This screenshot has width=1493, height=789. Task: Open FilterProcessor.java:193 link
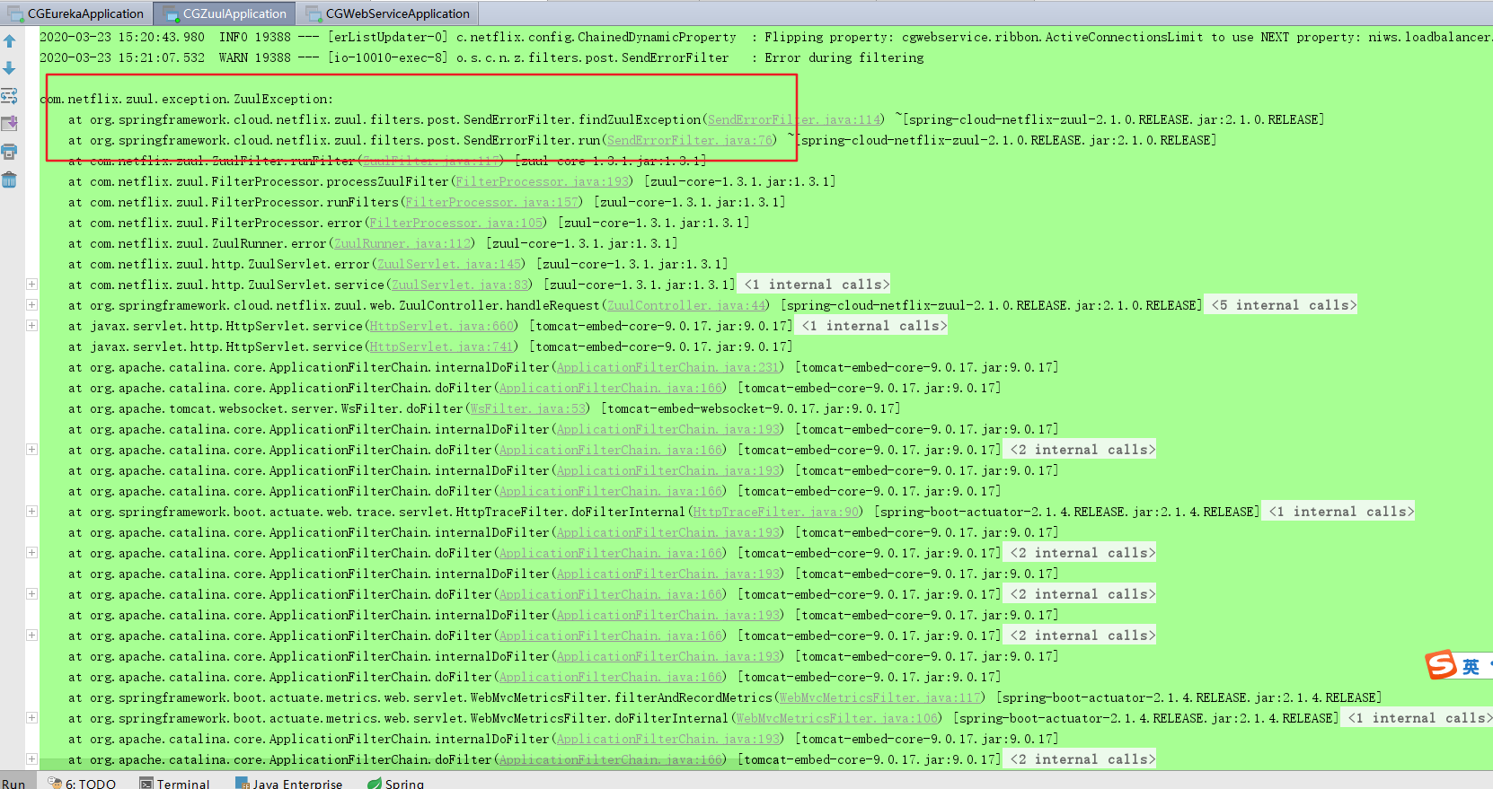(x=543, y=181)
